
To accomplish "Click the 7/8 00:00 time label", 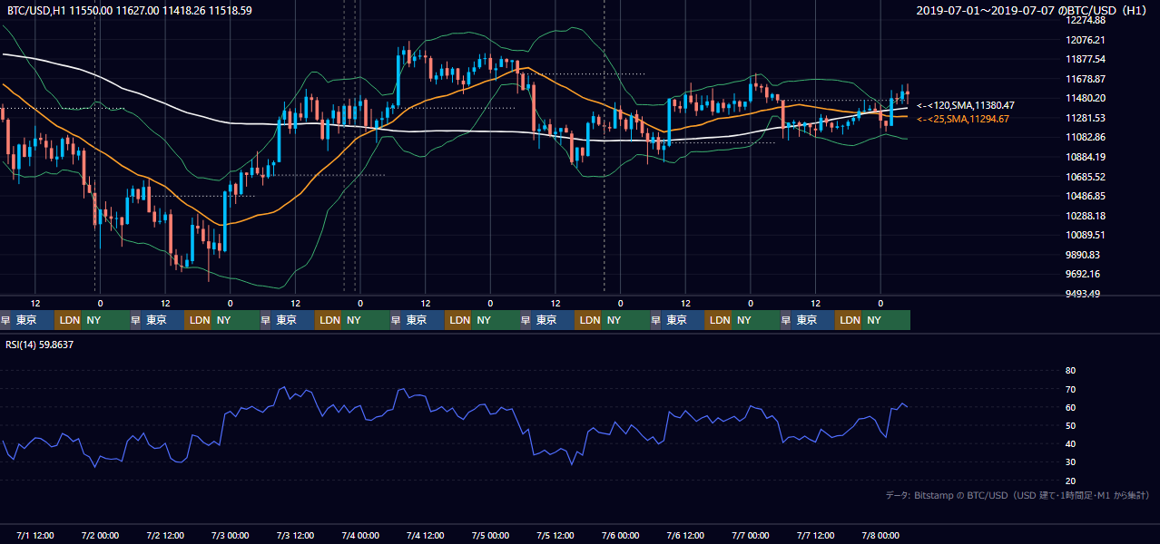I will click(x=880, y=536).
